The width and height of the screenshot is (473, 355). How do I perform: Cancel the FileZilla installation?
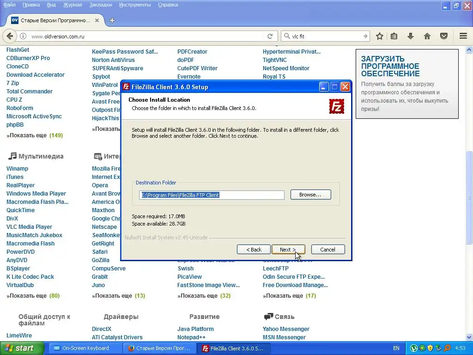pyautogui.click(x=327, y=249)
